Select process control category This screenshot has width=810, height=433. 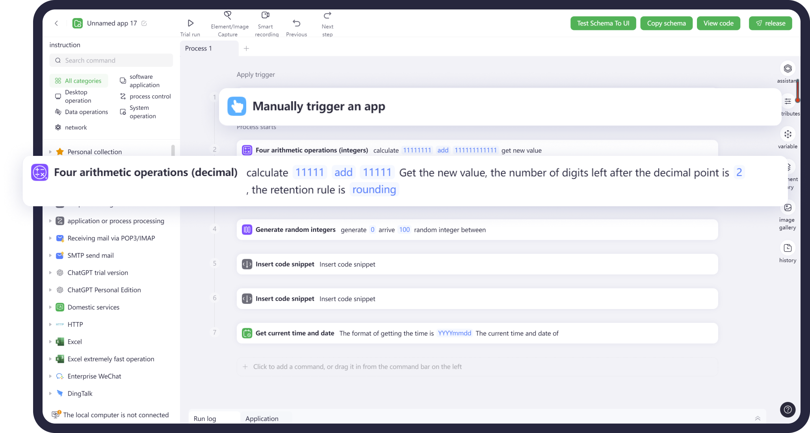[x=145, y=96]
